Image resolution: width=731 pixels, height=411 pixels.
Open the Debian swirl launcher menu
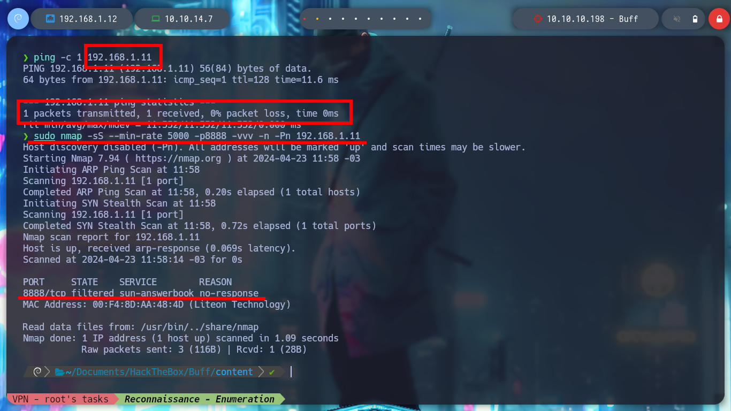[18, 19]
